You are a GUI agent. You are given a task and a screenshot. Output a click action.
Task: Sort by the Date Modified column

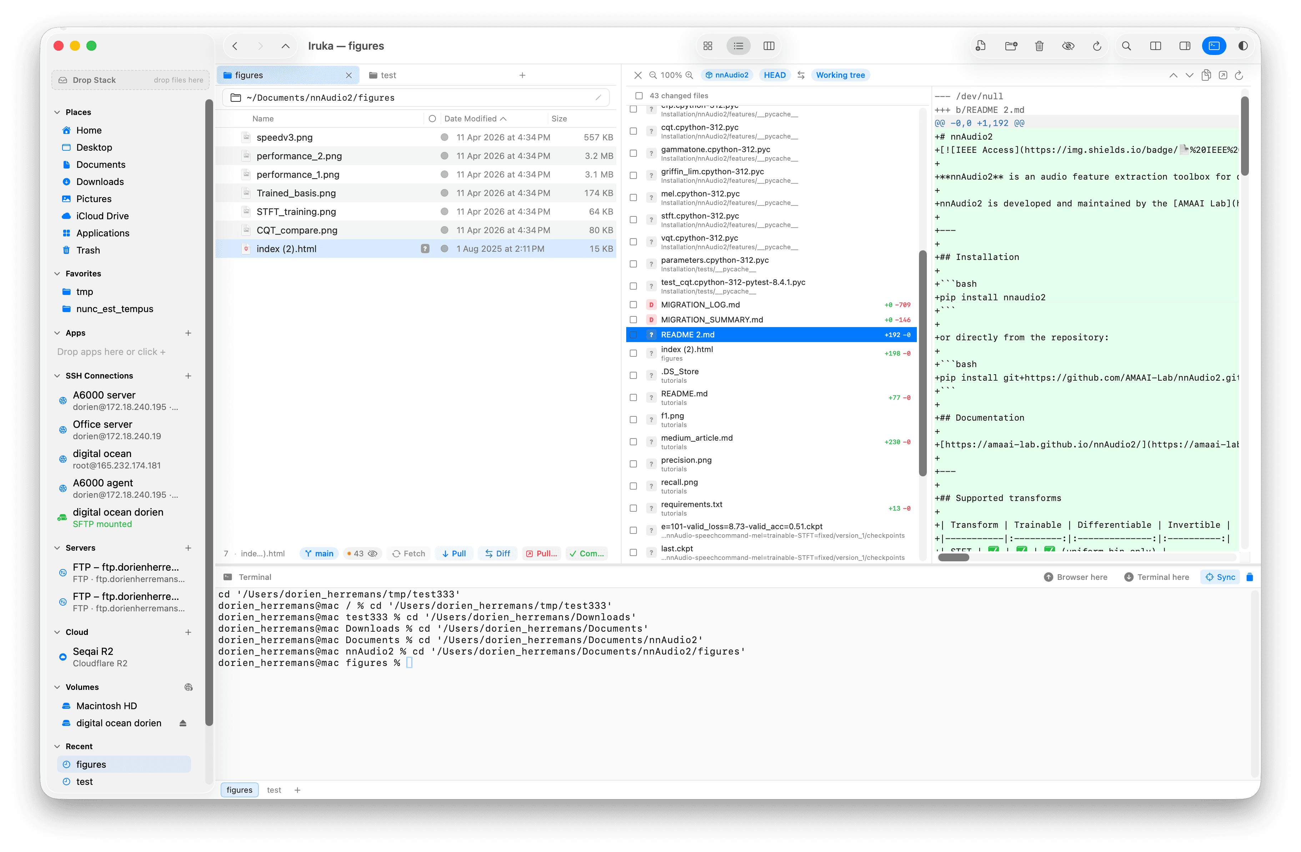tap(475, 119)
